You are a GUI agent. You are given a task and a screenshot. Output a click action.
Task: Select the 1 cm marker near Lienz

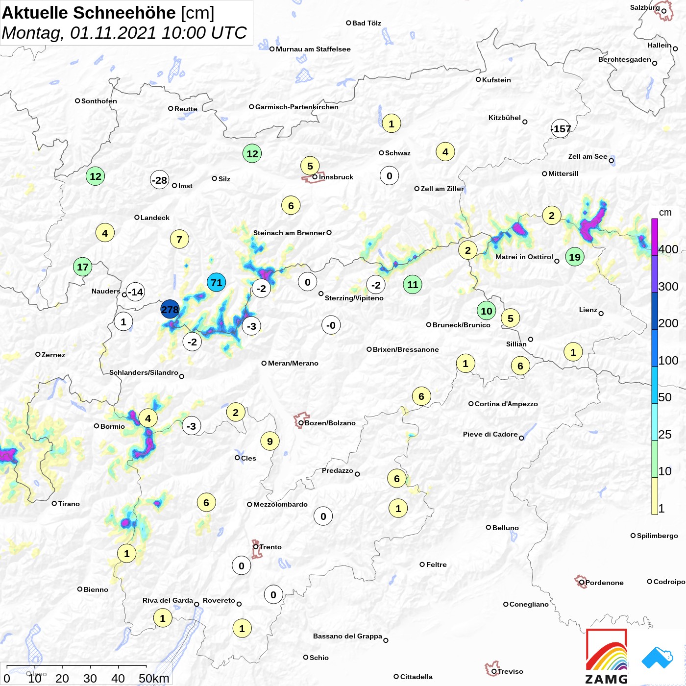573,352
